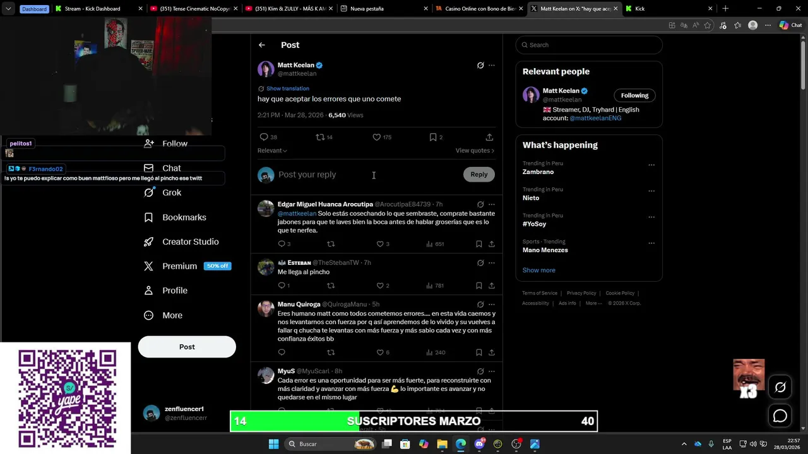The image size is (808, 454).
Task: Open the #YoSoy trending topic
Action: [534, 224]
